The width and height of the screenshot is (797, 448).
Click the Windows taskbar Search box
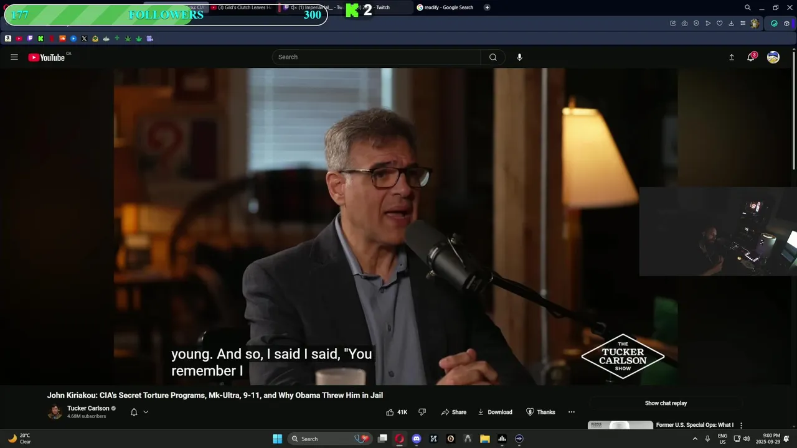pyautogui.click(x=330, y=439)
